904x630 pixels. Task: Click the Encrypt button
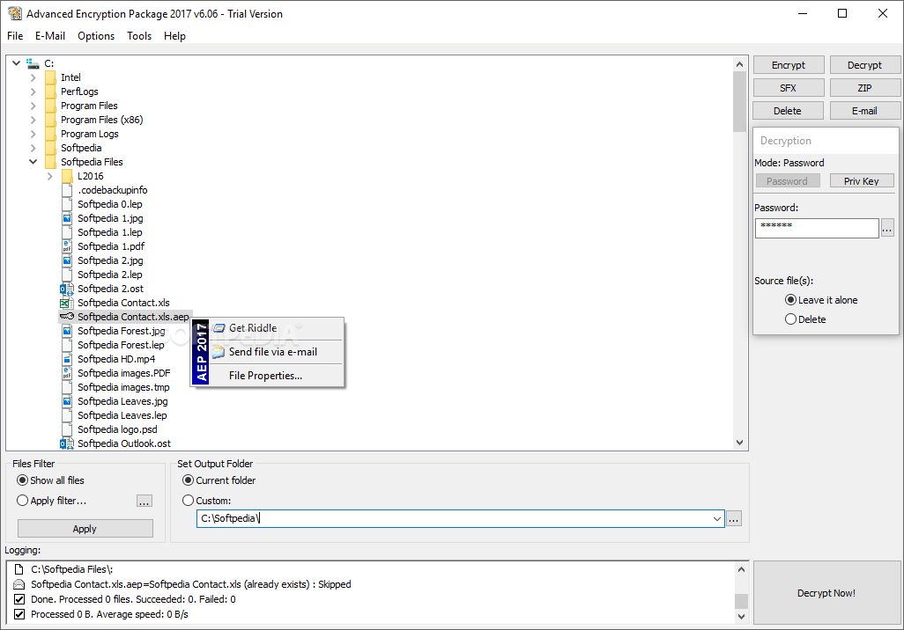click(788, 65)
